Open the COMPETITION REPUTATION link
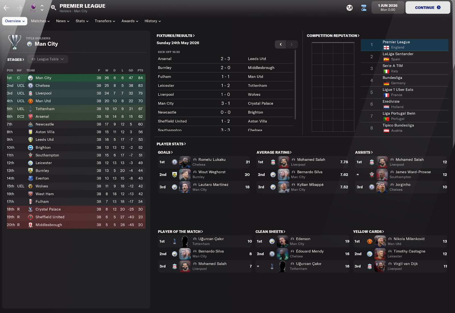Viewport: 455px width, 313px height. pos(333,36)
